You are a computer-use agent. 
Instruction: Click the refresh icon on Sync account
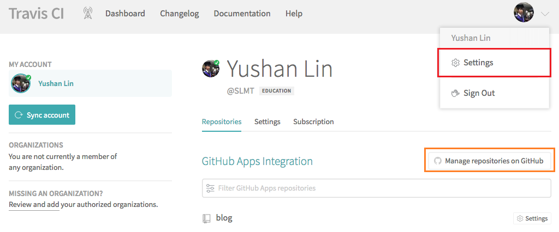tap(18, 115)
